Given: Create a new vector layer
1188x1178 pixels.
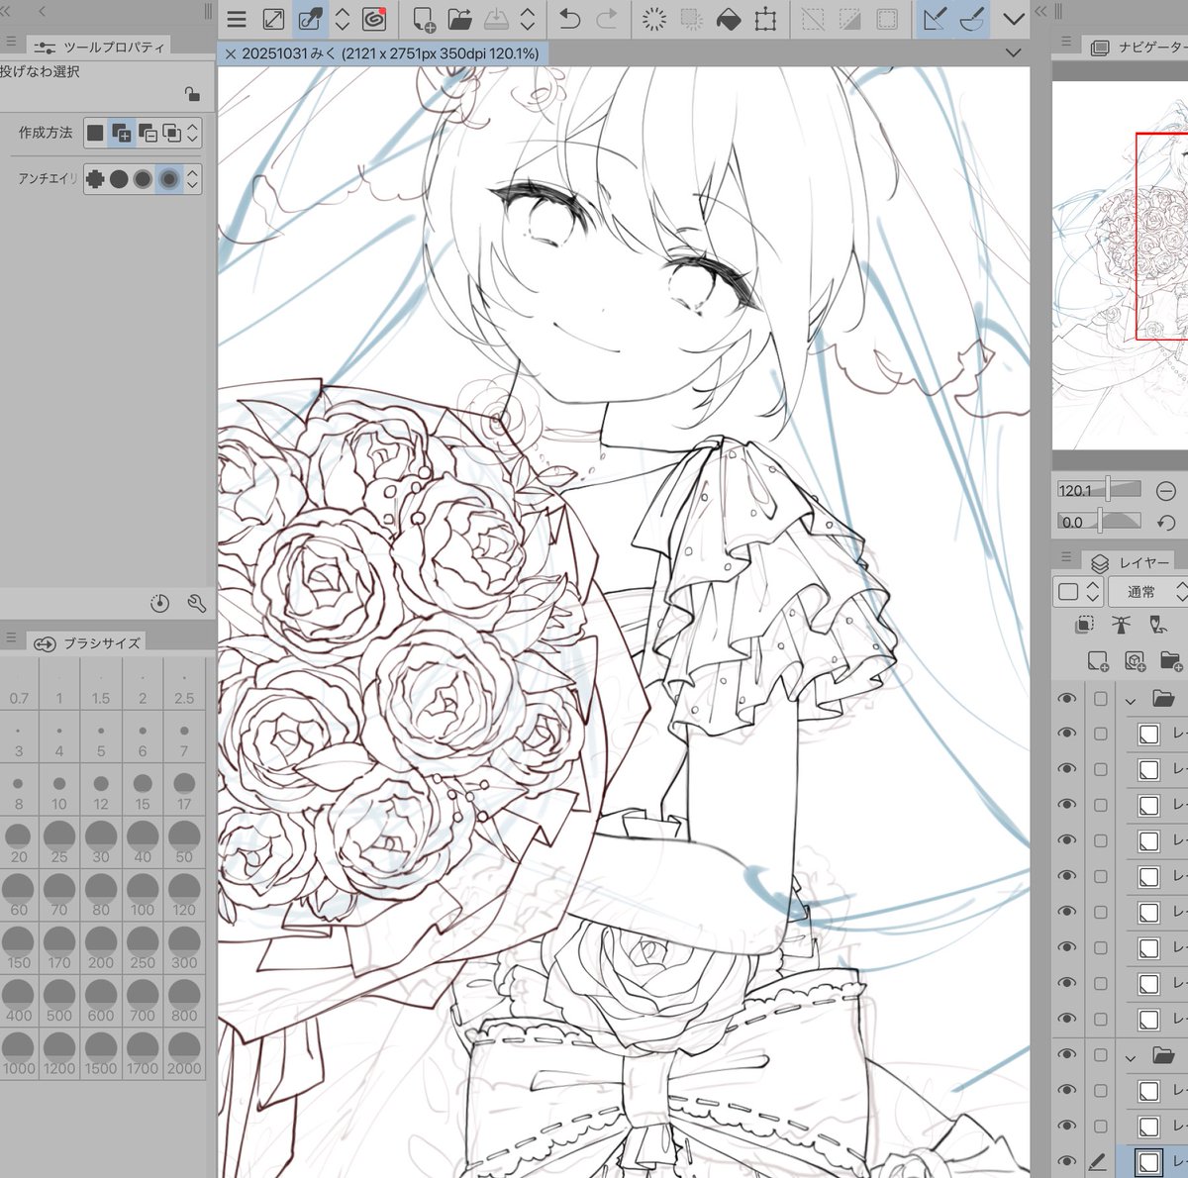Looking at the screenshot, I should (x=1135, y=661).
